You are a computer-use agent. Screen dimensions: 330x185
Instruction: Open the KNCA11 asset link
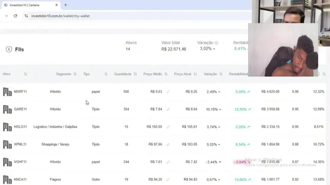[20, 180]
